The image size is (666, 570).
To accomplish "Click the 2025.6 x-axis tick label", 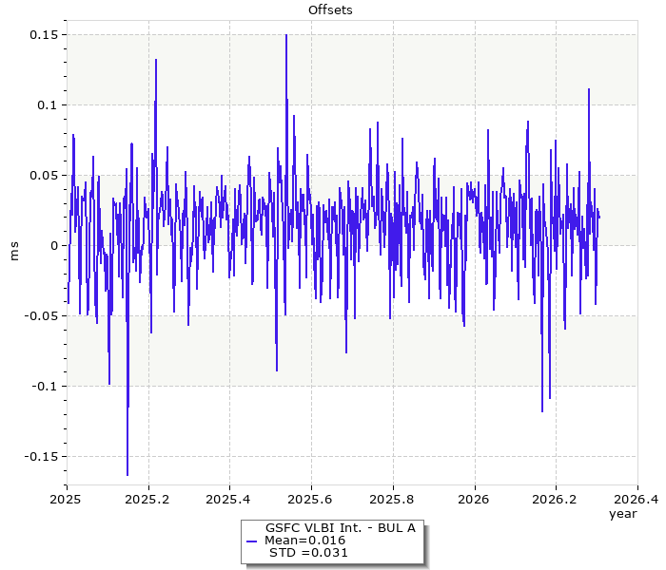I will click(x=311, y=498).
